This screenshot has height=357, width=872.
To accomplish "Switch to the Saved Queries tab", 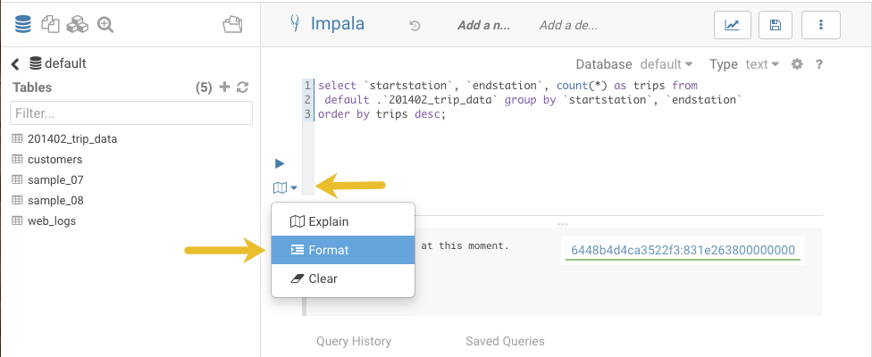I will tap(505, 341).
